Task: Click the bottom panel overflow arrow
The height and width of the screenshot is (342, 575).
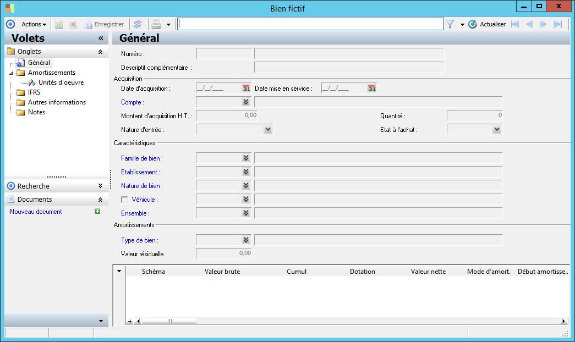Action: 101,321
